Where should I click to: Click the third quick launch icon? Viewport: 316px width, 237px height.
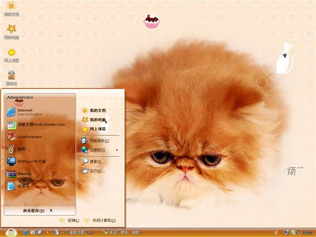tap(40, 233)
